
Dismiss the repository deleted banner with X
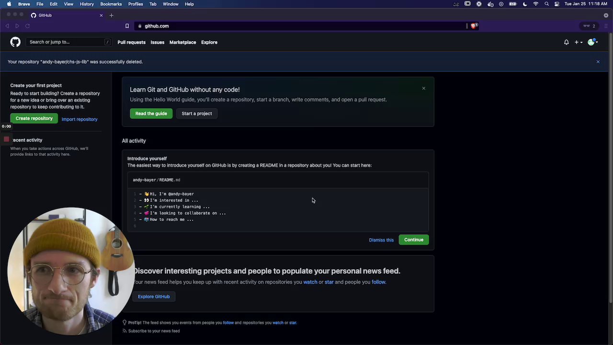point(598,62)
